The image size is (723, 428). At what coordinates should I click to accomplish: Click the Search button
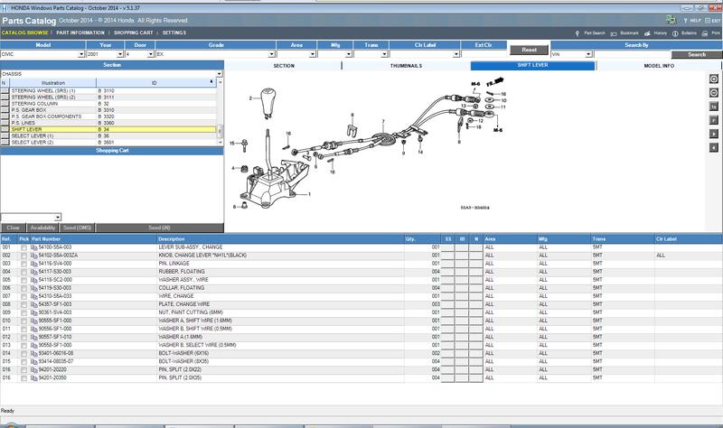(x=696, y=54)
